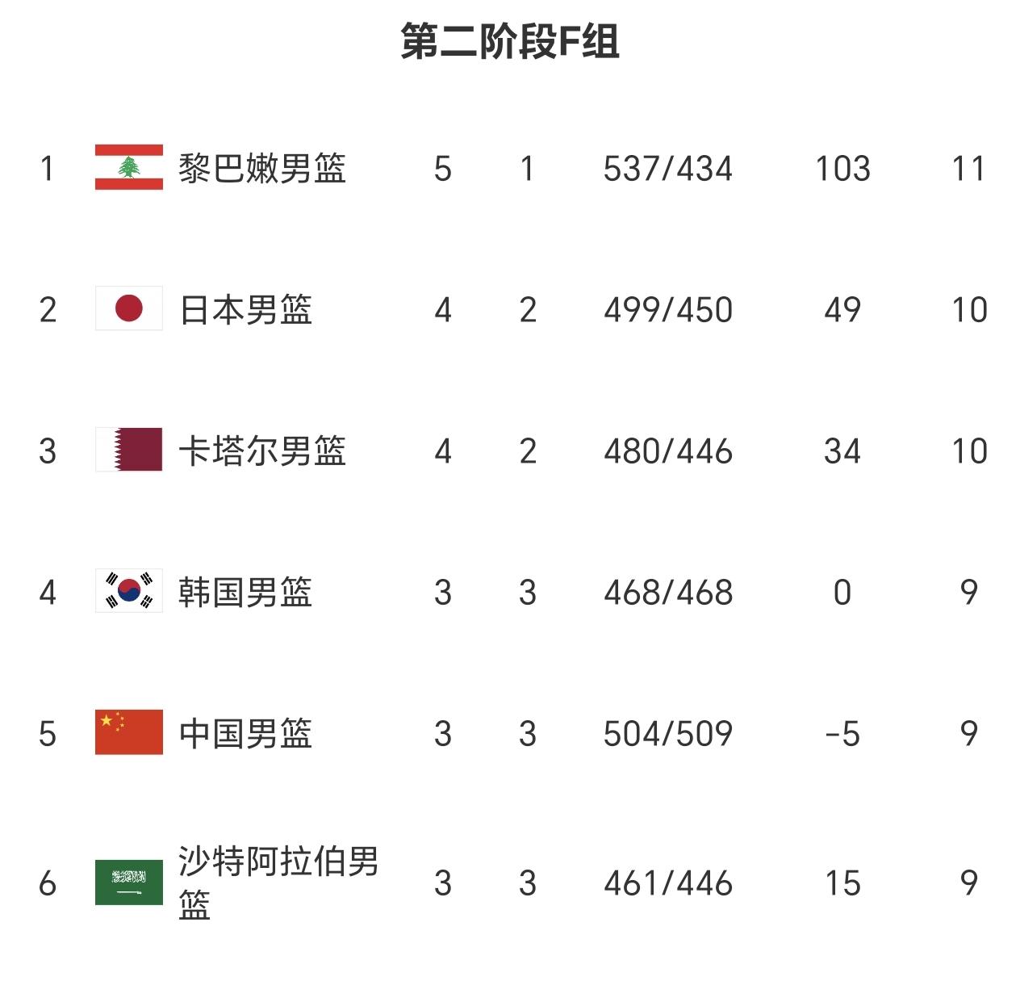Viewport: 1020px width, 981px height.
Task: Click the Lebanon flag icon
Action: (x=129, y=167)
